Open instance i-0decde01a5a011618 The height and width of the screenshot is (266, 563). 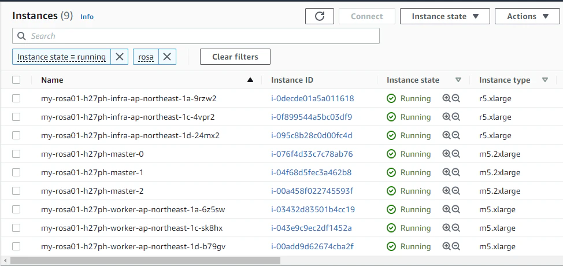click(x=312, y=98)
